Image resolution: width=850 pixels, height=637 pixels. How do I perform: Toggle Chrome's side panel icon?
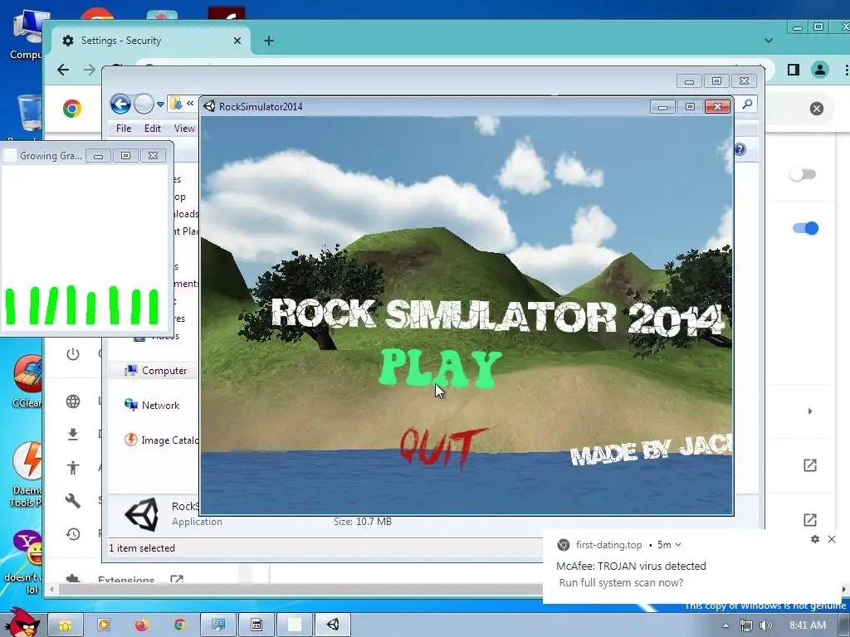(x=793, y=70)
